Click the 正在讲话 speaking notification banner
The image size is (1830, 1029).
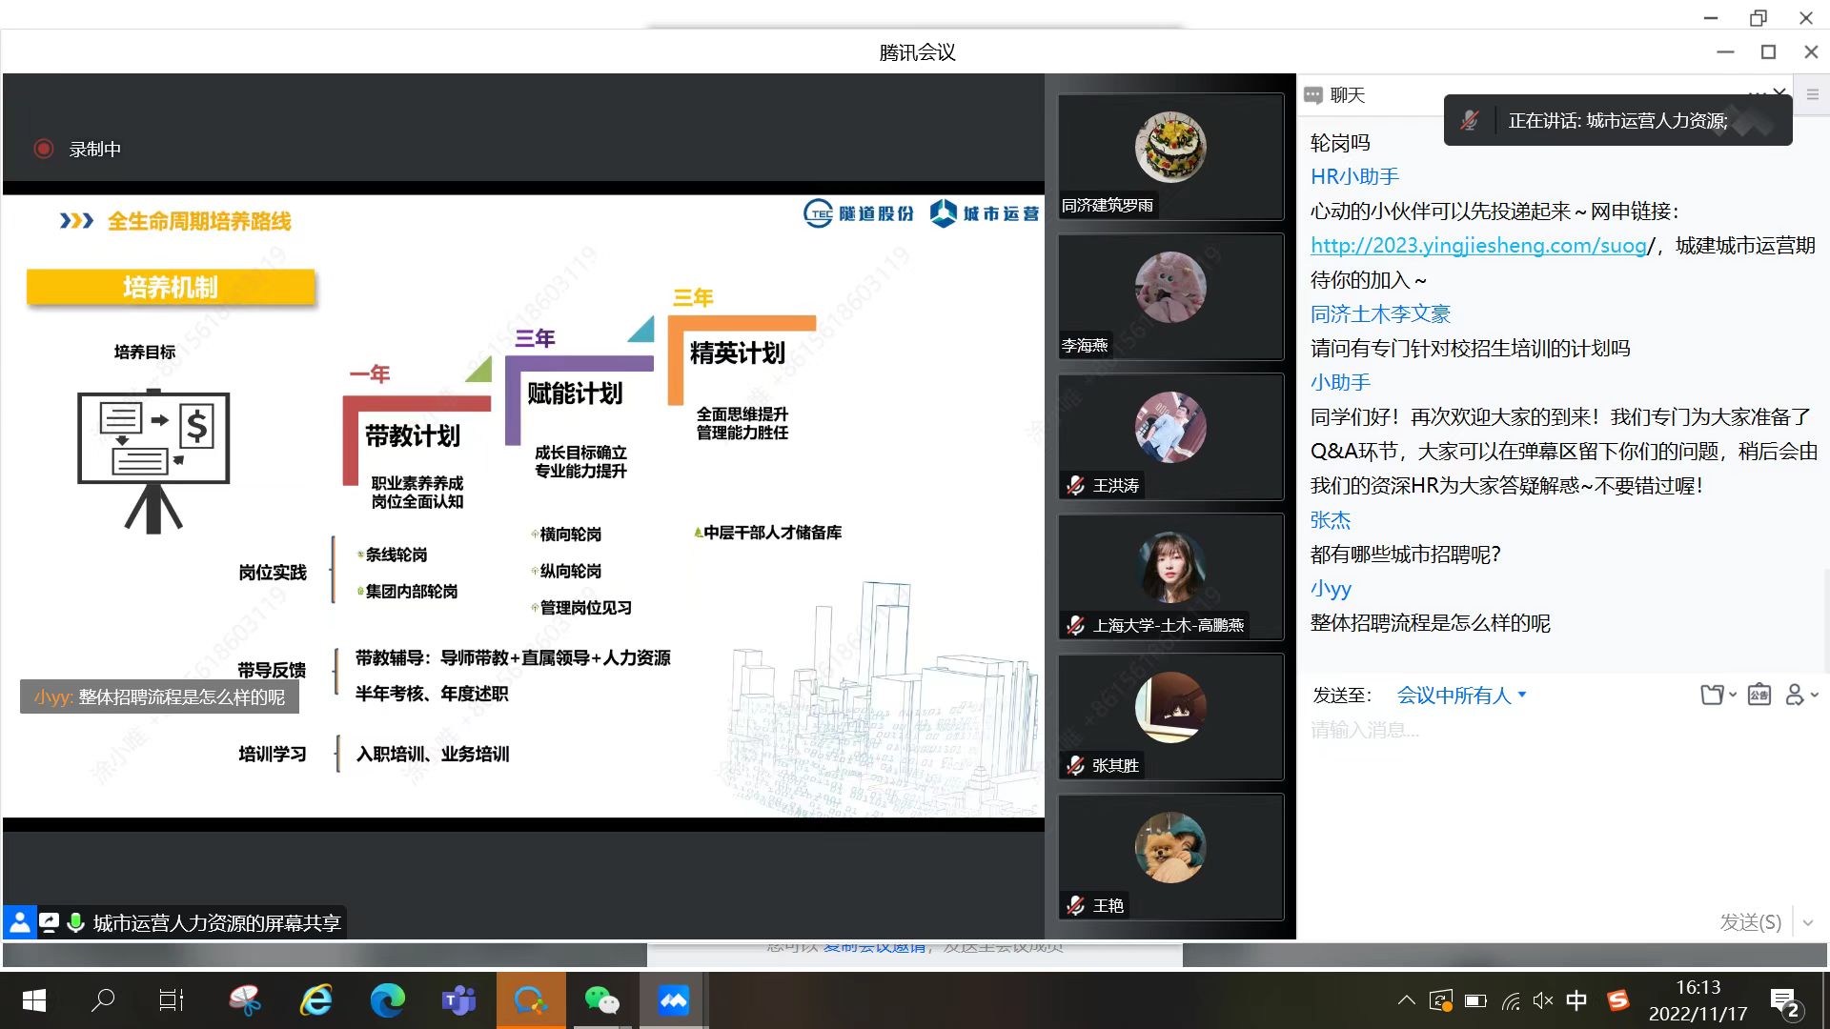click(1617, 120)
